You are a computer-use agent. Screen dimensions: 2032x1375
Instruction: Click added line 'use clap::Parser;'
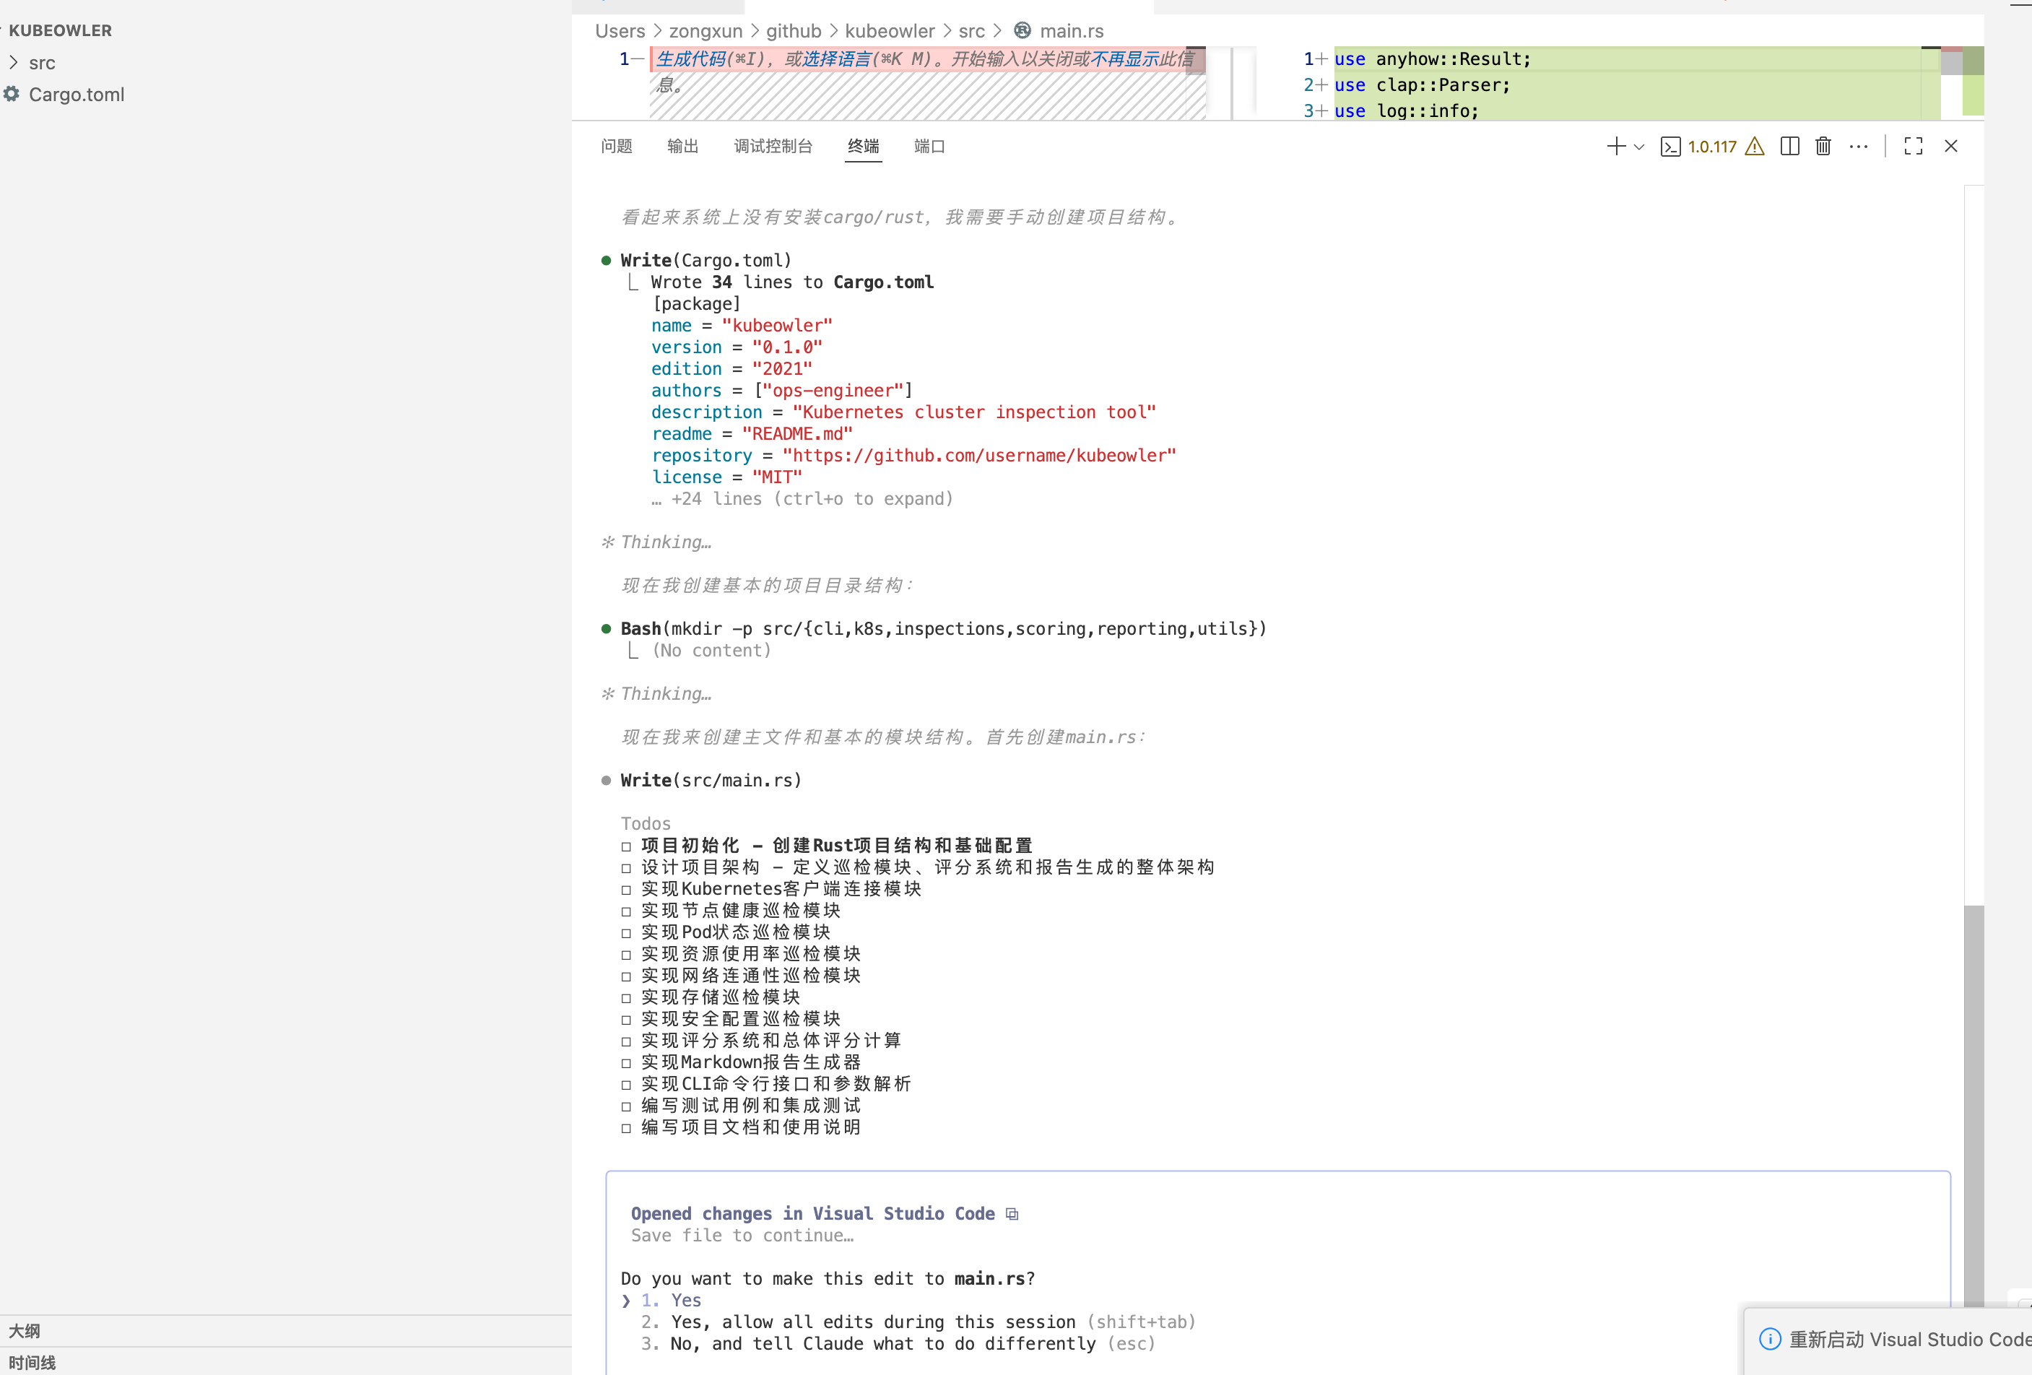(1422, 84)
